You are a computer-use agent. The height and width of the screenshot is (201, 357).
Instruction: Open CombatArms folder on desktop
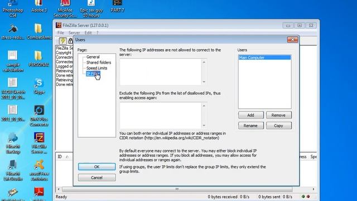[39, 32]
